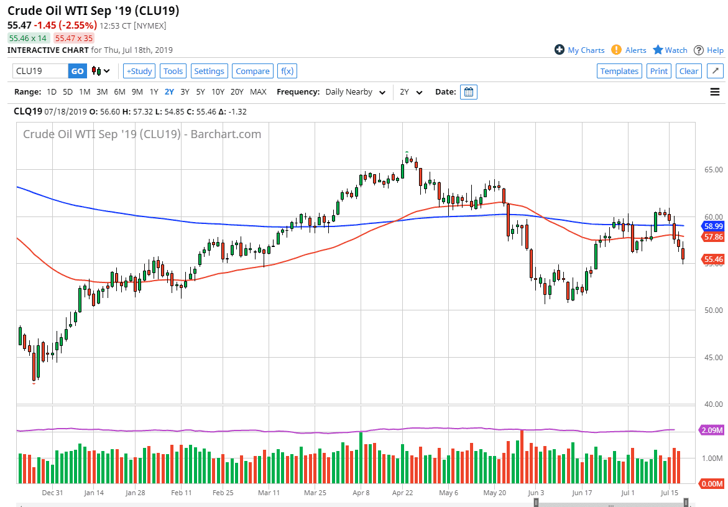The height and width of the screenshot is (507, 728).
Task: Open the Settings menu
Action: (210, 71)
